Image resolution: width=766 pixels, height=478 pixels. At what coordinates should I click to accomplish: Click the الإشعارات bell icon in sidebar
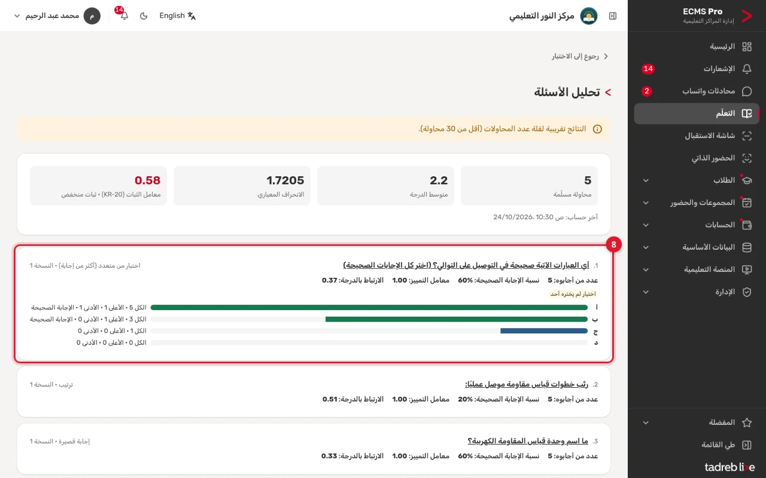pyautogui.click(x=747, y=69)
